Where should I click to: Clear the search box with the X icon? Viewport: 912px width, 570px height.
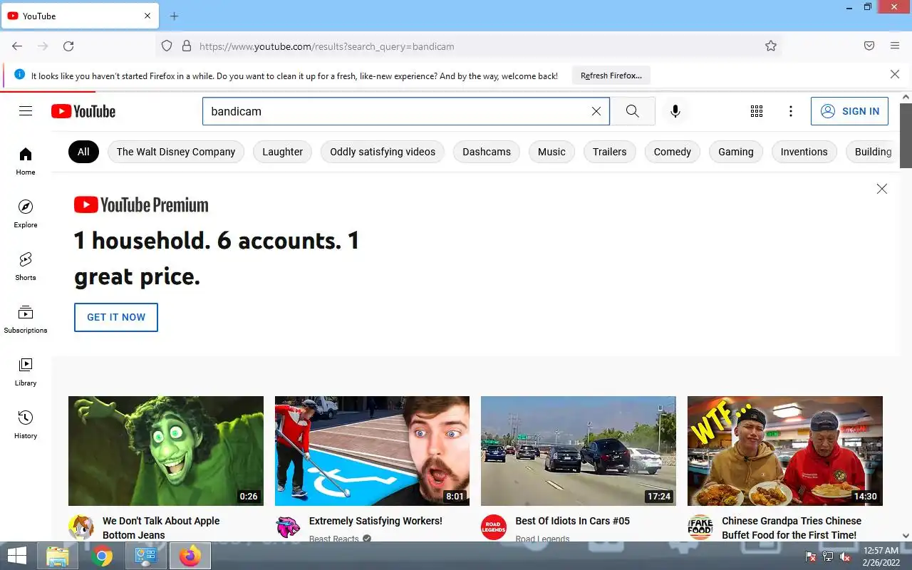pos(596,111)
